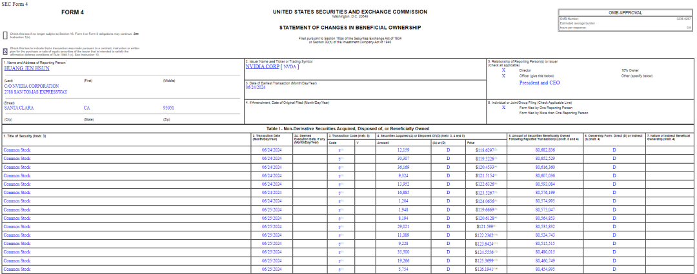Viewport: 697px width, 274px height.
Task: Click the owned amount 80,616,360
Action: tap(545, 167)
